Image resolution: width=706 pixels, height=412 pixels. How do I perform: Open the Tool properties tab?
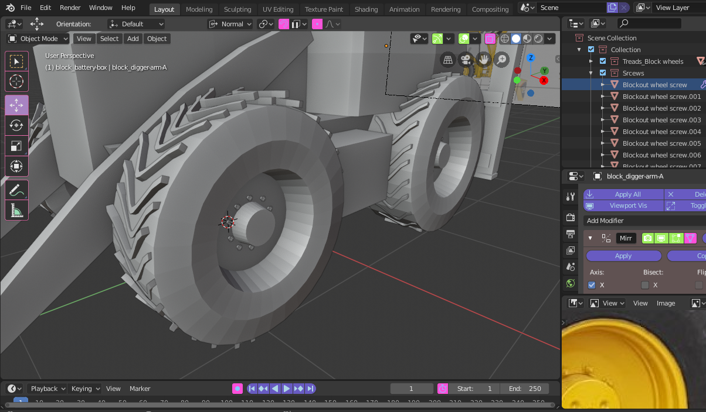(x=571, y=197)
